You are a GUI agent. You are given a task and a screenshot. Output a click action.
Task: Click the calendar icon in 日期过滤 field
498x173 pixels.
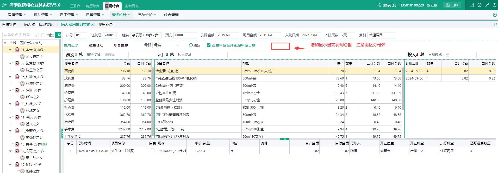(448, 55)
